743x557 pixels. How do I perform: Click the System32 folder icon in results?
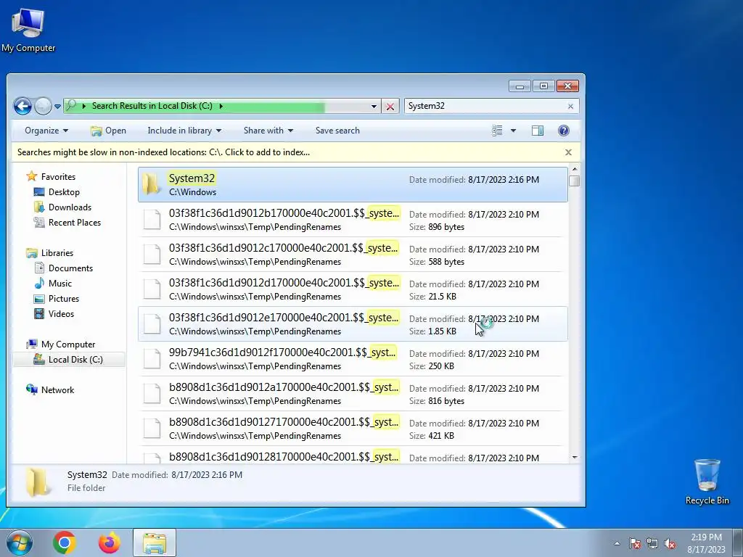click(152, 184)
